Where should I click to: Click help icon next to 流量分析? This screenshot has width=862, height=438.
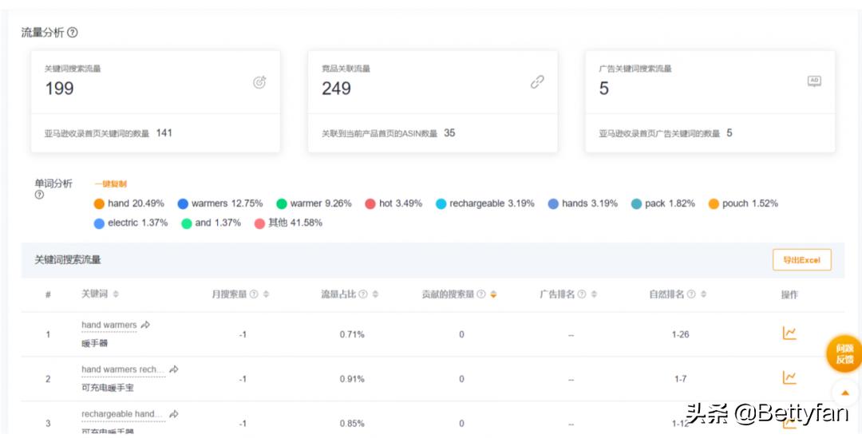pos(73,33)
